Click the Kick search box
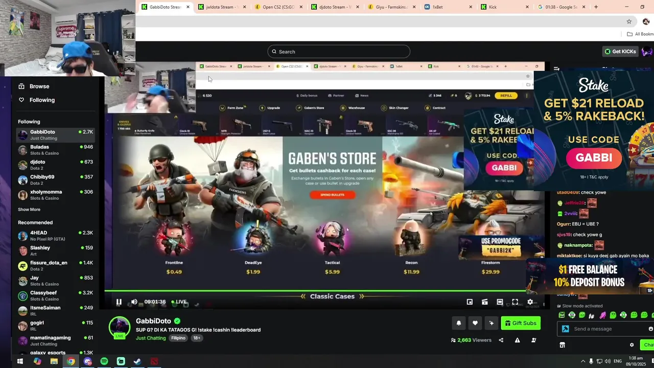The image size is (654, 368). coord(339,52)
